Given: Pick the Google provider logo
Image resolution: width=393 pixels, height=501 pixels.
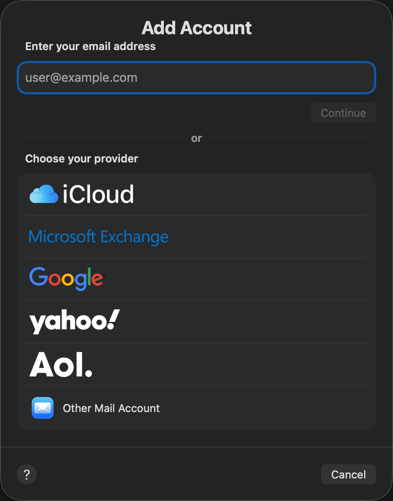Looking at the screenshot, I should (66, 278).
